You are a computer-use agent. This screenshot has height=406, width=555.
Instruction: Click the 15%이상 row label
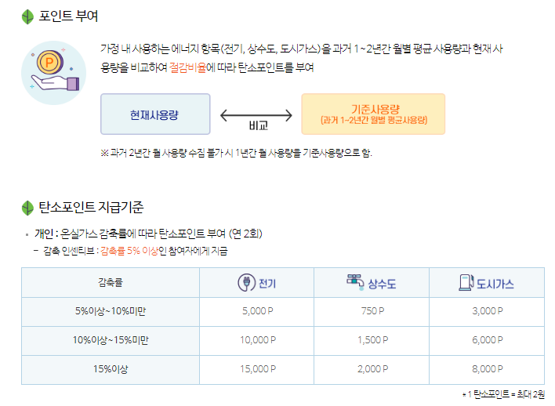[111, 369]
